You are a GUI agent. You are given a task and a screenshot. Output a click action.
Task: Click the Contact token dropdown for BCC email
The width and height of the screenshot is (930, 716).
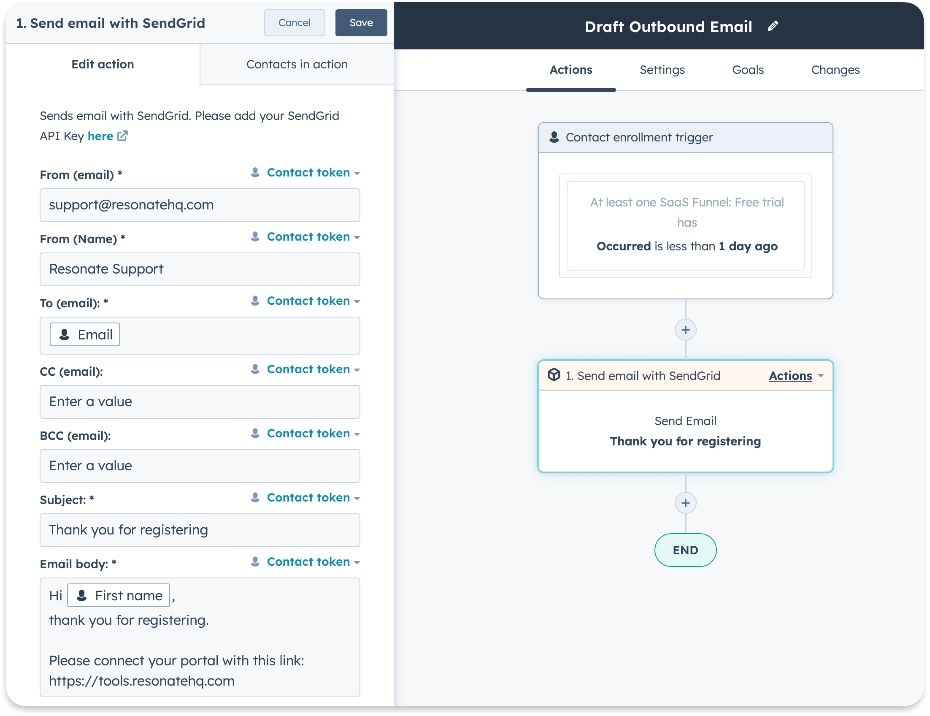(309, 433)
